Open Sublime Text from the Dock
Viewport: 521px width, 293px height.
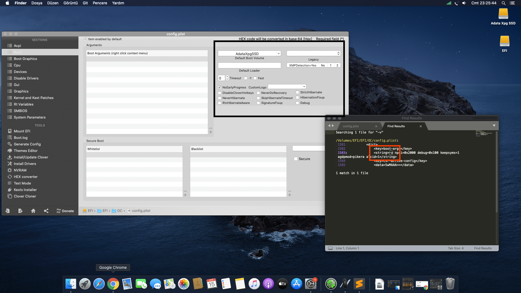coord(359,284)
